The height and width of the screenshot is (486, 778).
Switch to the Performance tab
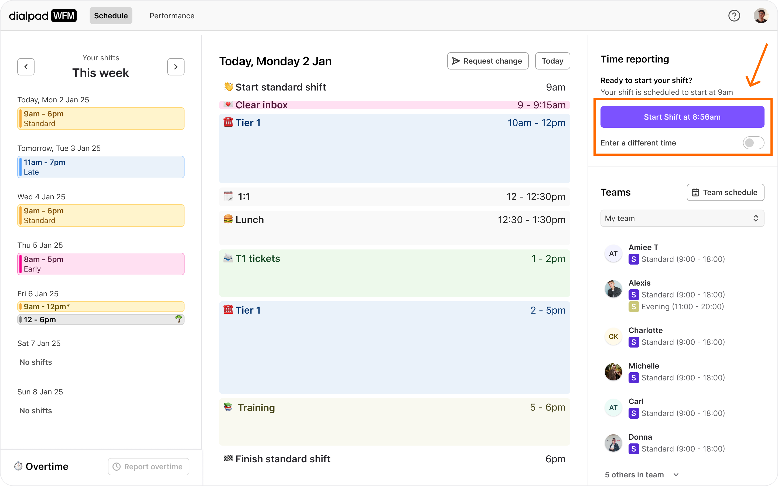172,16
